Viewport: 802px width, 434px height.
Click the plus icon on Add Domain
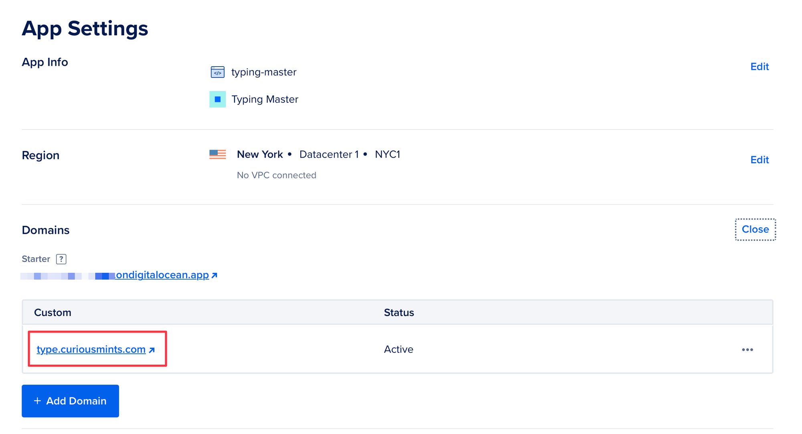tap(37, 401)
